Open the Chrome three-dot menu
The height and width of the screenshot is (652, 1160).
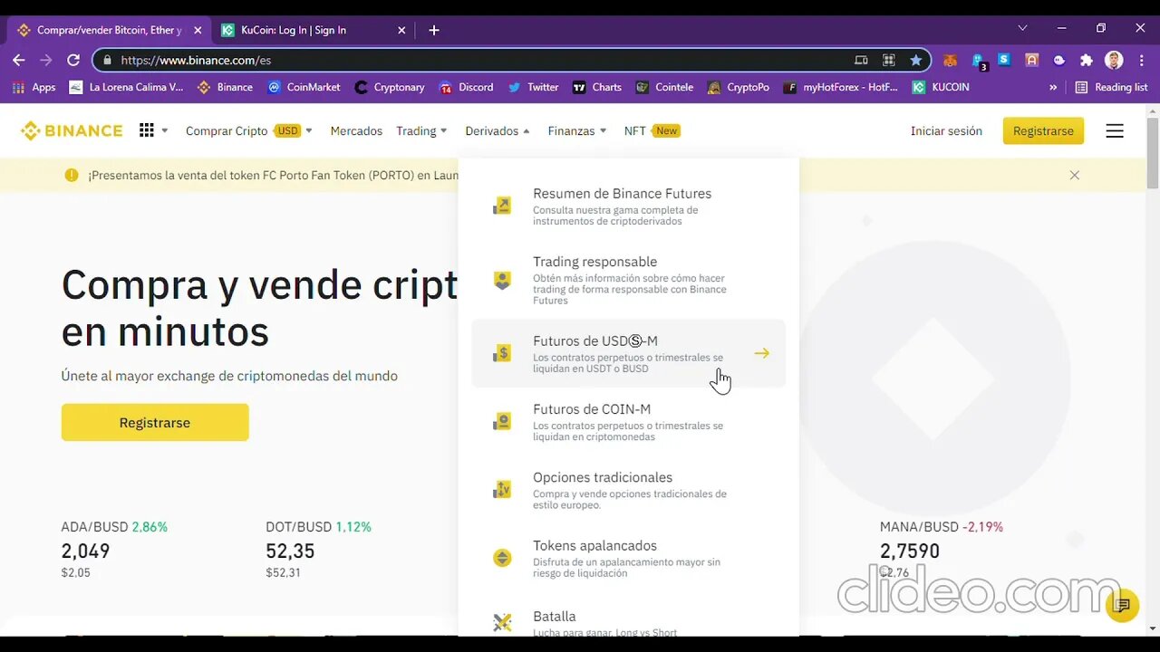coord(1141,60)
